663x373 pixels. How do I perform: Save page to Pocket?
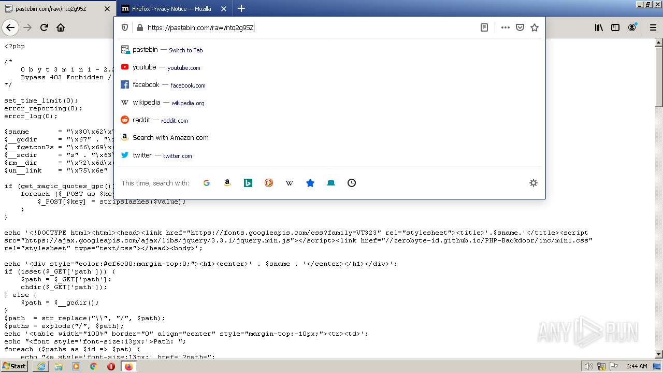520,27
